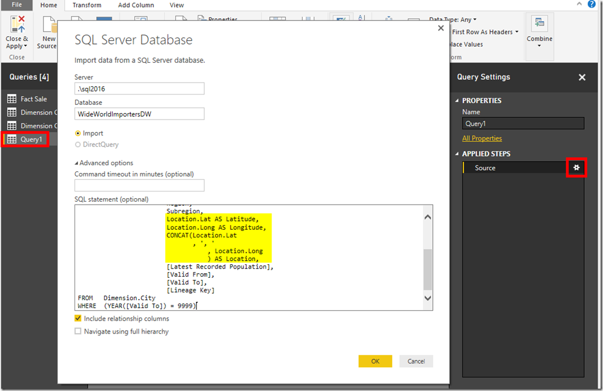Enable Navigate using full hierarchy

click(x=78, y=331)
